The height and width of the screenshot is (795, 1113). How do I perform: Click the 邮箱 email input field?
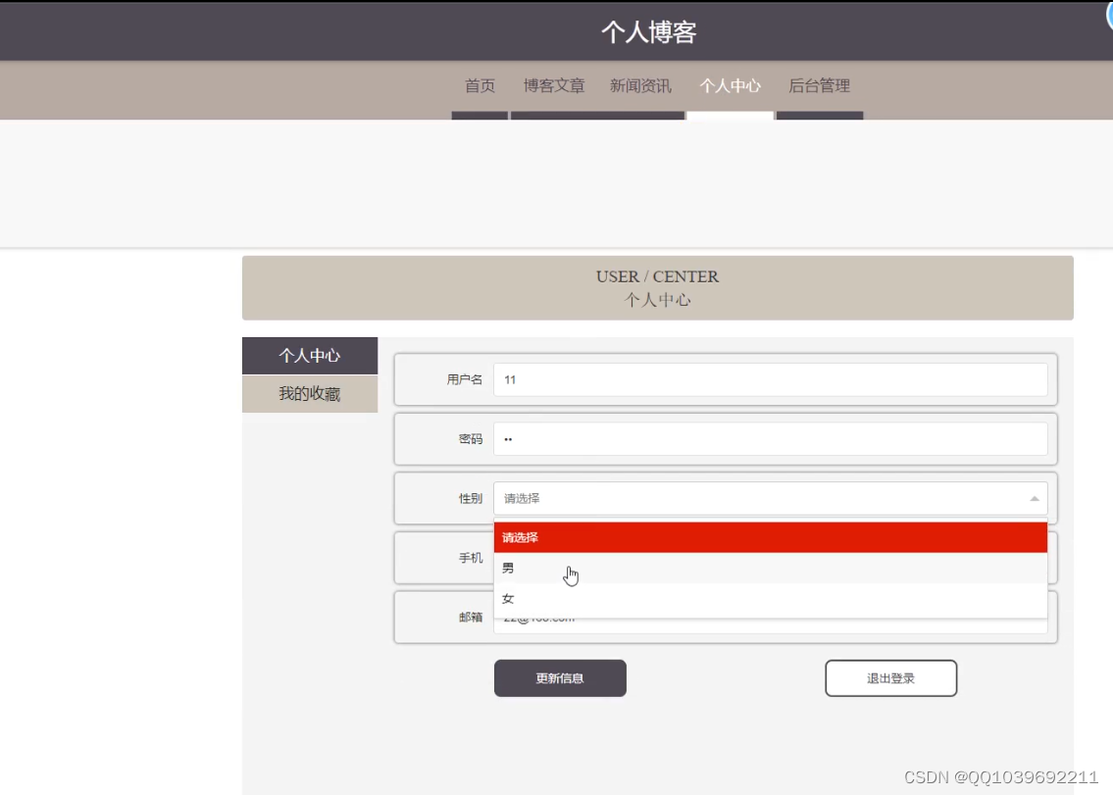(x=770, y=623)
